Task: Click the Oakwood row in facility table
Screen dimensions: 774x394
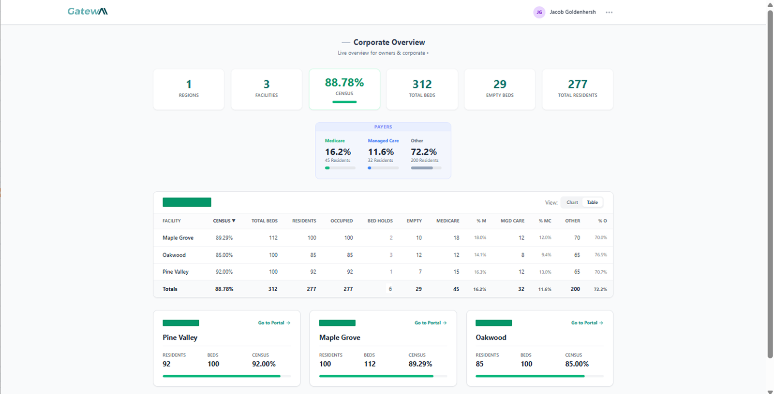Action: [x=174, y=255]
